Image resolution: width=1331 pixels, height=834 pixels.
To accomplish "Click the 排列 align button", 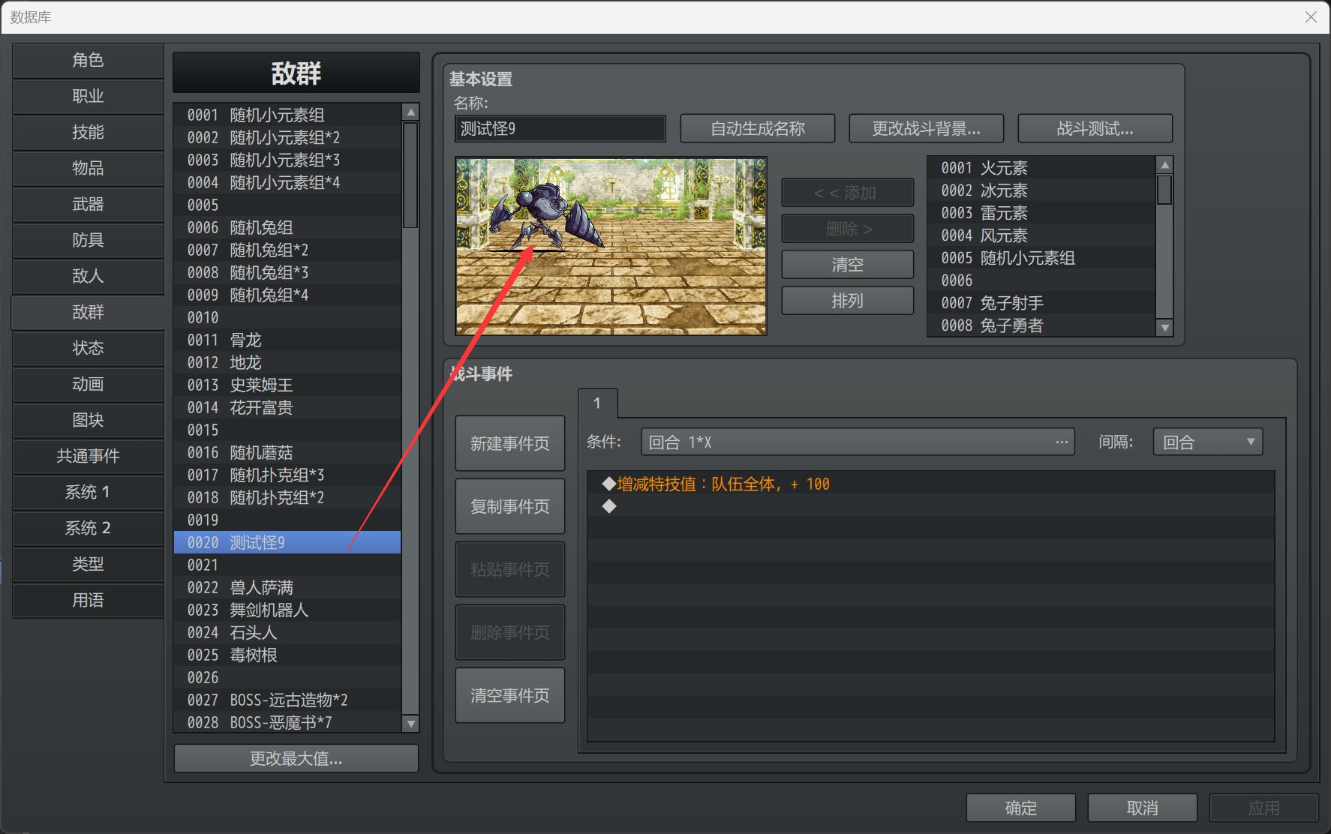I will click(848, 301).
